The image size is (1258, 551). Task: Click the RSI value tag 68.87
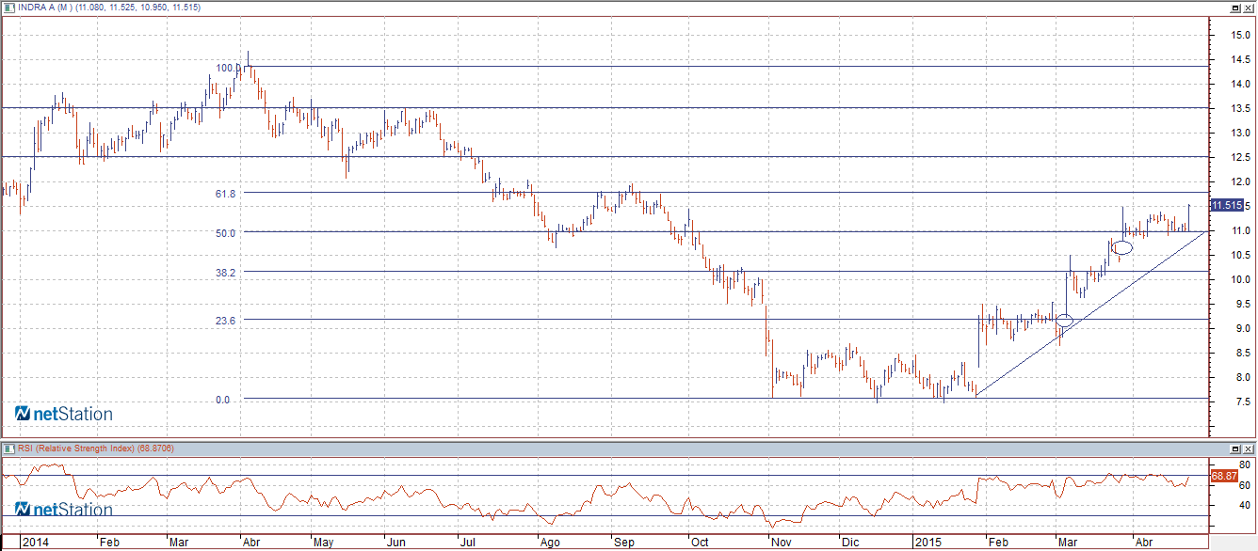[1223, 477]
